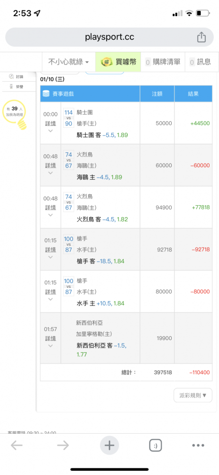219x475 pixels.
Task: Click 榮譽 sidebar link
Action: (17, 86)
